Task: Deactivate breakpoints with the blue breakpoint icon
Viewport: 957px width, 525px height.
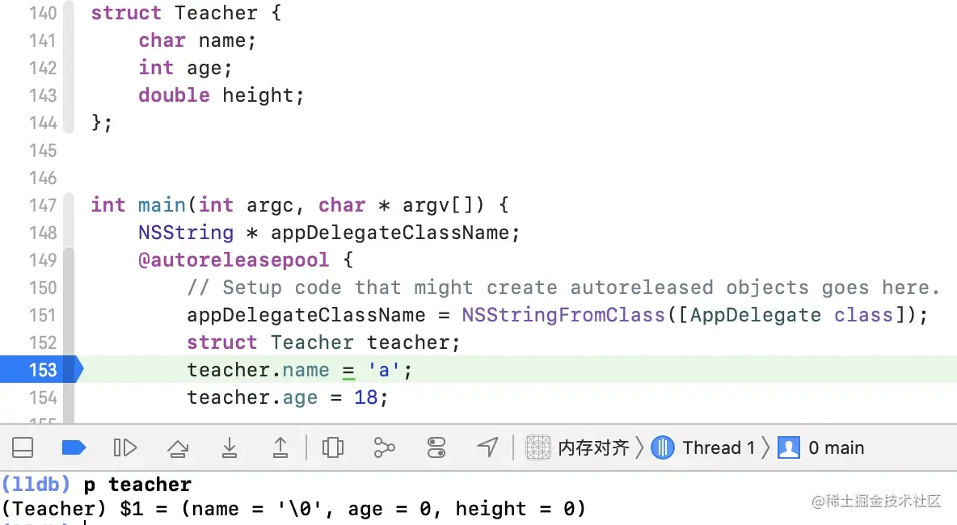Action: pyautogui.click(x=74, y=447)
